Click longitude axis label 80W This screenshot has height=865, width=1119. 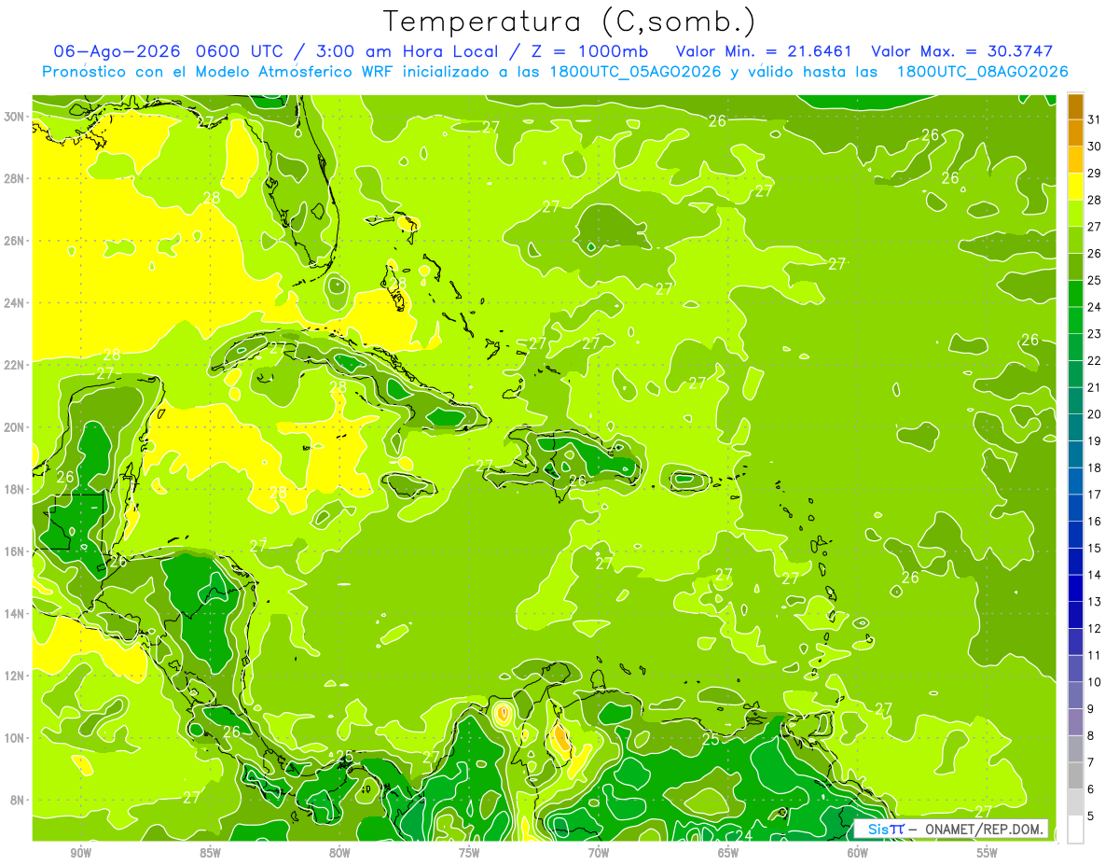pyautogui.click(x=339, y=854)
